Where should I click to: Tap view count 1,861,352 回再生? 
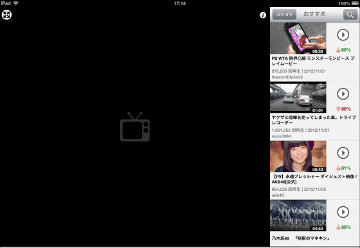tap(288, 130)
